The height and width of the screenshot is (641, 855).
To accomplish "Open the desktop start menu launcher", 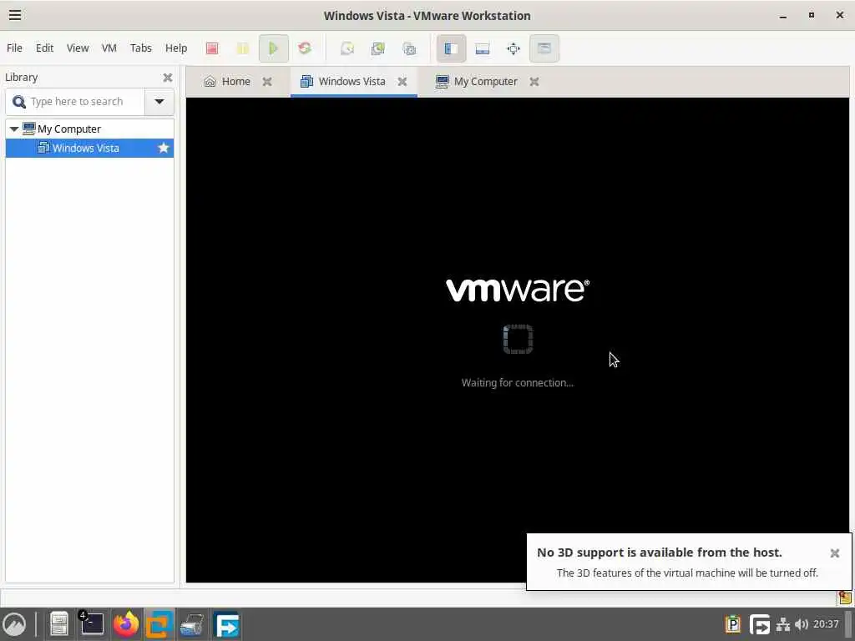I will 14,624.
